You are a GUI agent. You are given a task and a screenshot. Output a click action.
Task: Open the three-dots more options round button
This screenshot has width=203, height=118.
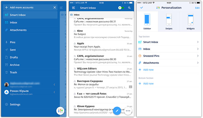click(128, 111)
